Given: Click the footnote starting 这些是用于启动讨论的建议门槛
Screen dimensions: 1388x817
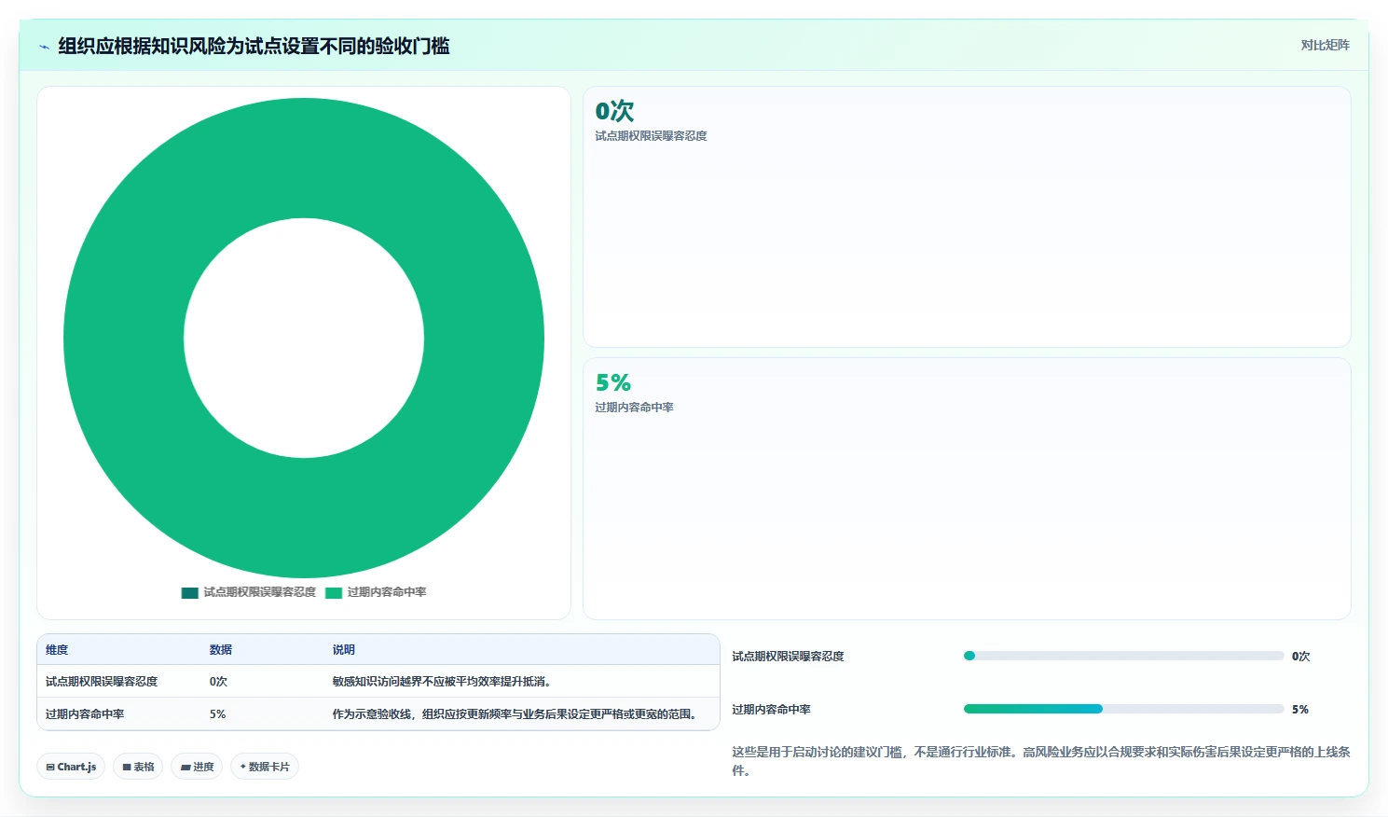Looking at the screenshot, I should tap(1040, 761).
